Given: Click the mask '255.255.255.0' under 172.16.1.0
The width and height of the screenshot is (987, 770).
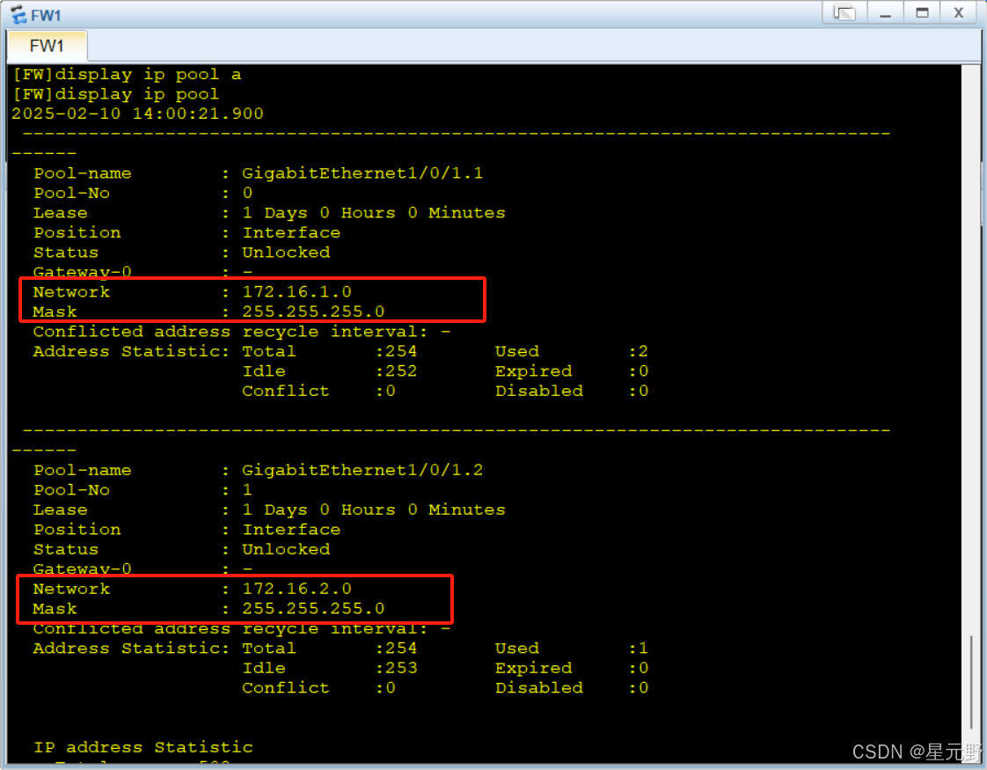Looking at the screenshot, I should (313, 312).
